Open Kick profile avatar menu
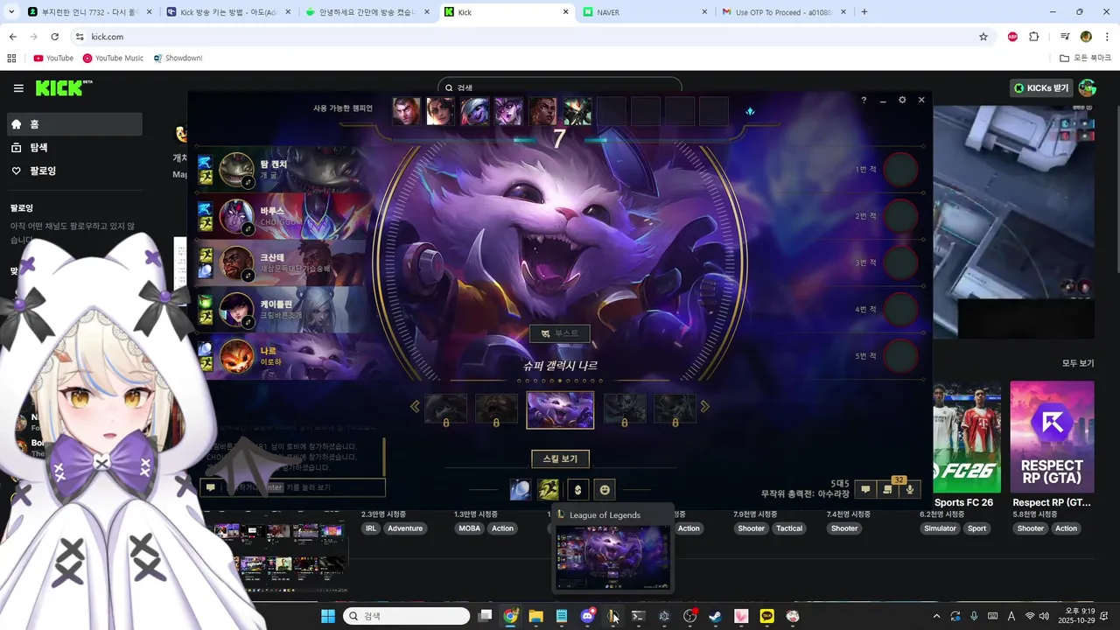This screenshot has height=630, width=1120. tap(1088, 88)
